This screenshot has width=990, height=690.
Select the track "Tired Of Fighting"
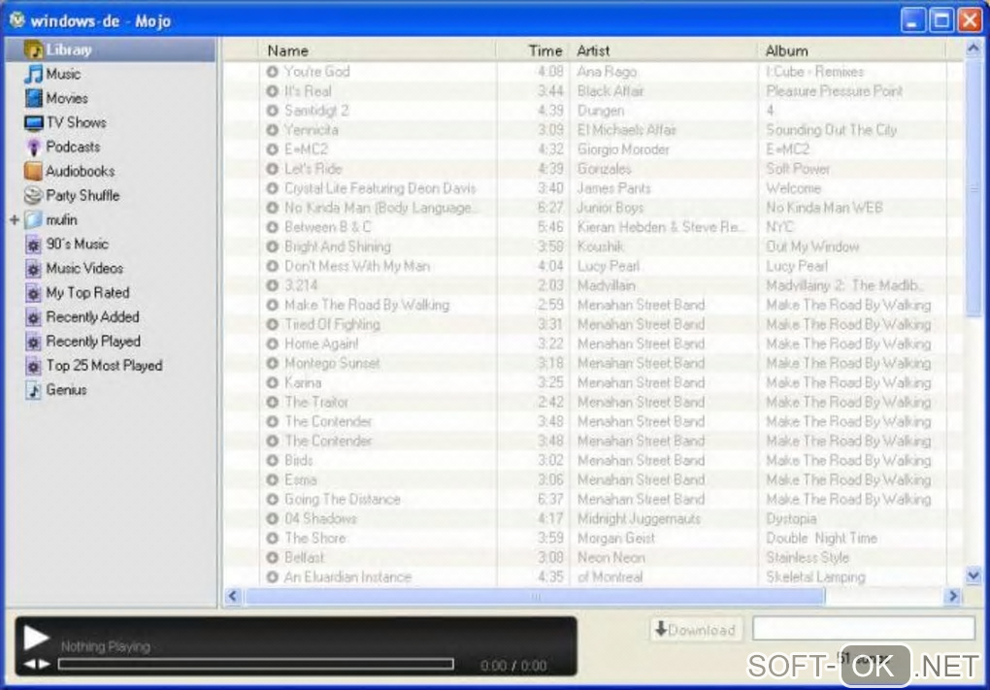[332, 324]
